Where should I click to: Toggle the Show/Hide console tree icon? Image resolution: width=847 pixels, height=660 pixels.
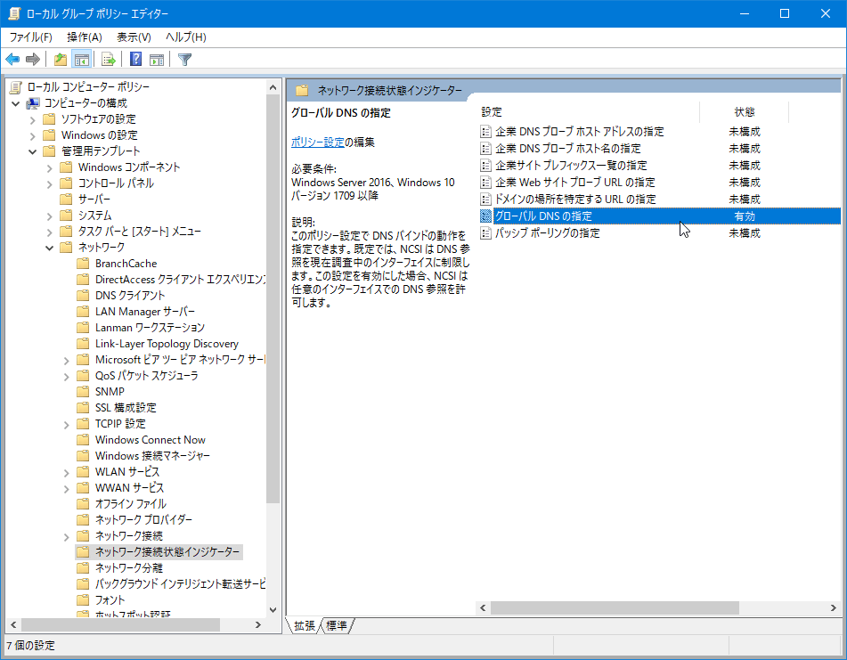(x=81, y=60)
